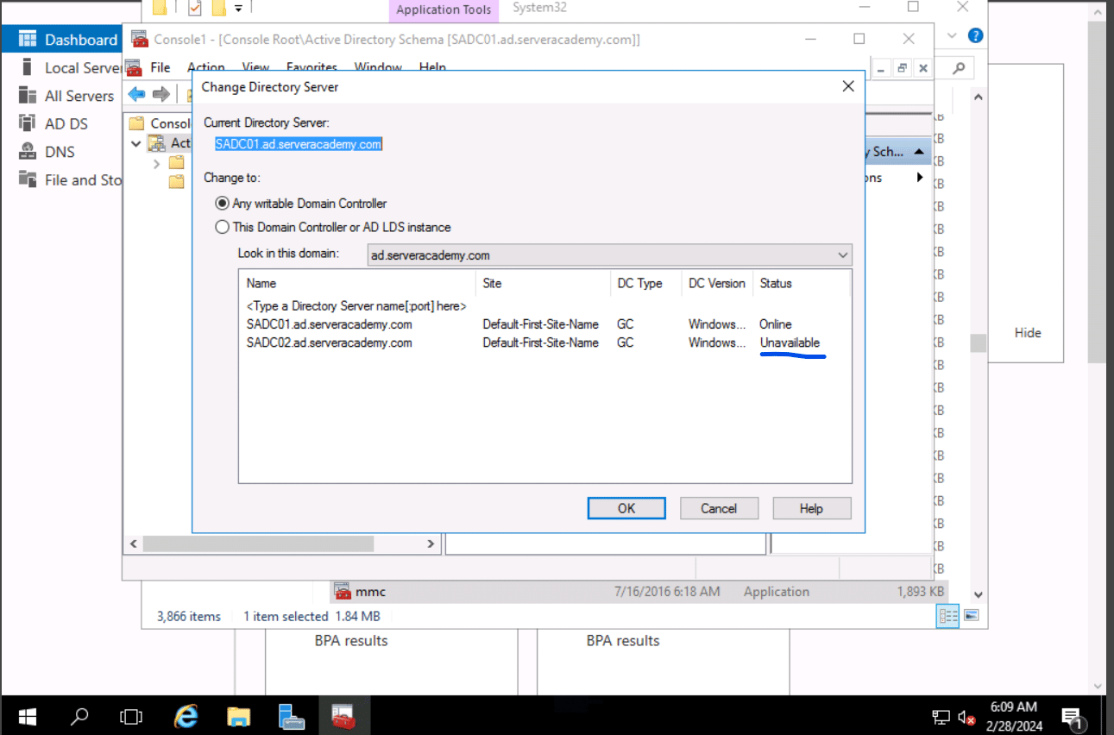Open Internet Explorer from the taskbar

tap(186, 716)
